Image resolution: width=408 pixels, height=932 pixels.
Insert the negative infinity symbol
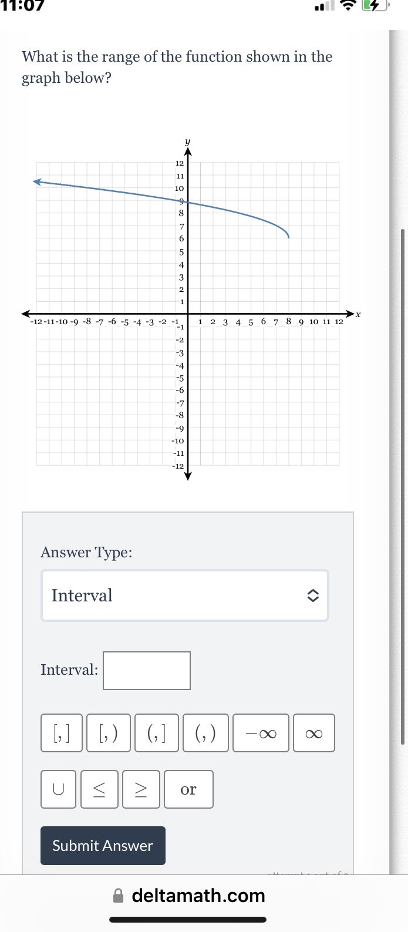pos(260,733)
